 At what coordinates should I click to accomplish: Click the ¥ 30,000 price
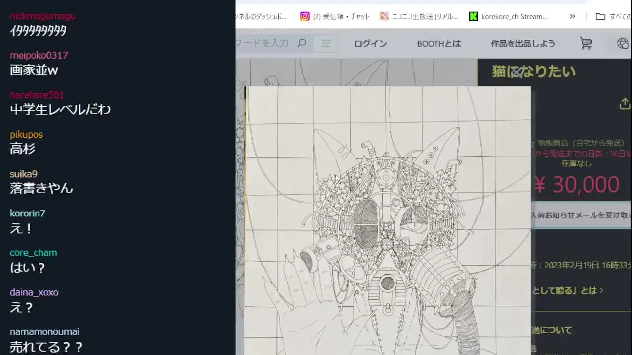coord(577,184)
